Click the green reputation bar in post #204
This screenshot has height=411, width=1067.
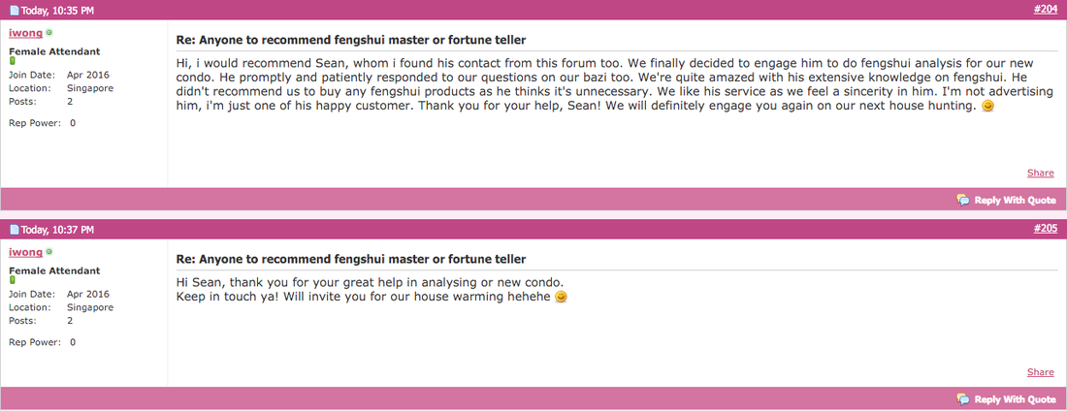click(12, 61)
